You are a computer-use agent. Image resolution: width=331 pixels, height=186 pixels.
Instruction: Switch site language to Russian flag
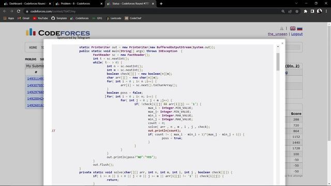click(x=299, y=28)
